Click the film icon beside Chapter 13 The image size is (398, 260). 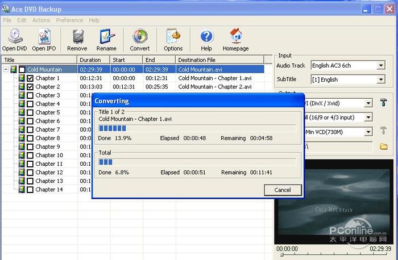coord(22,181)
